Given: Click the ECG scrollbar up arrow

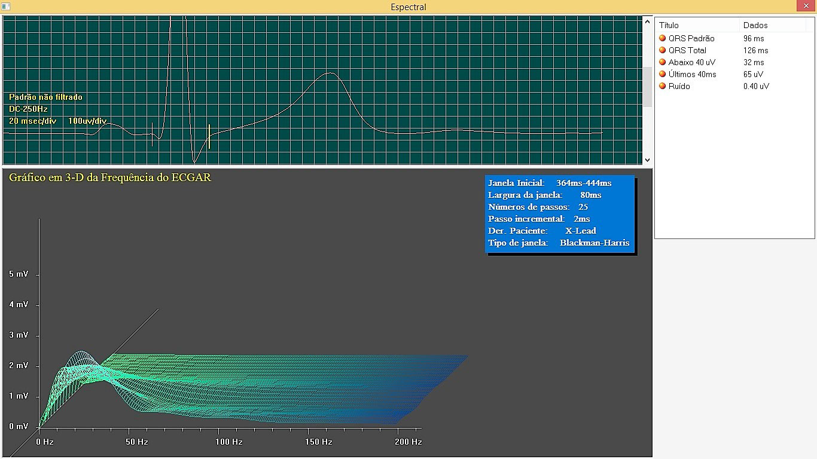Looking at the screenshot, I should [x=647, y=22].
